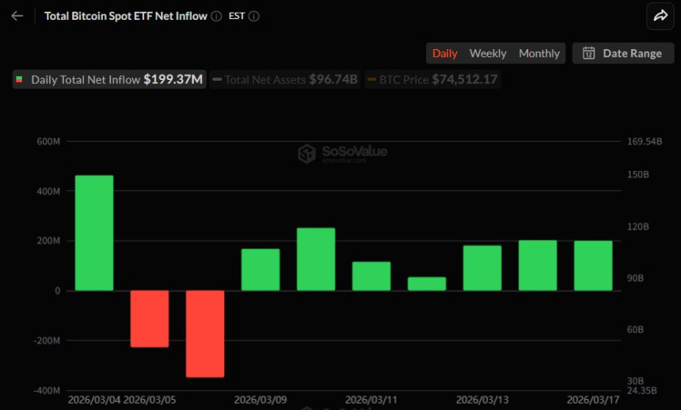Switch to the Monthly view
Image resolution: width=681 pixels, height=410 pixels.
(x=539, y=53)
